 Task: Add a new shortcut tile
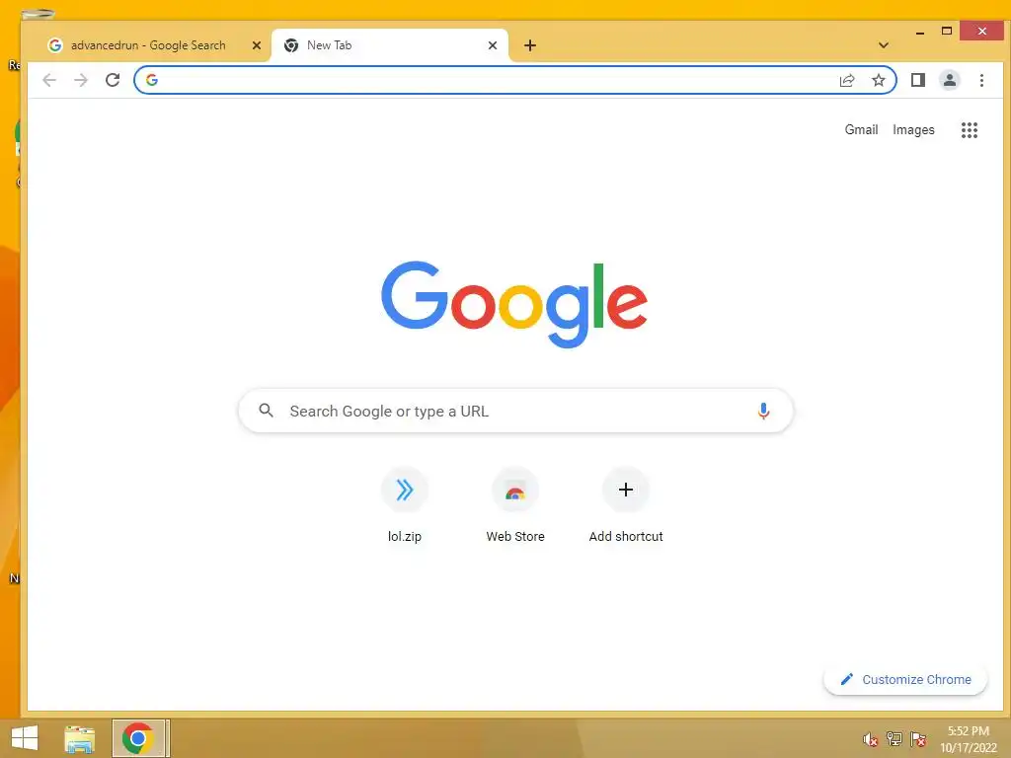point(625,506)
